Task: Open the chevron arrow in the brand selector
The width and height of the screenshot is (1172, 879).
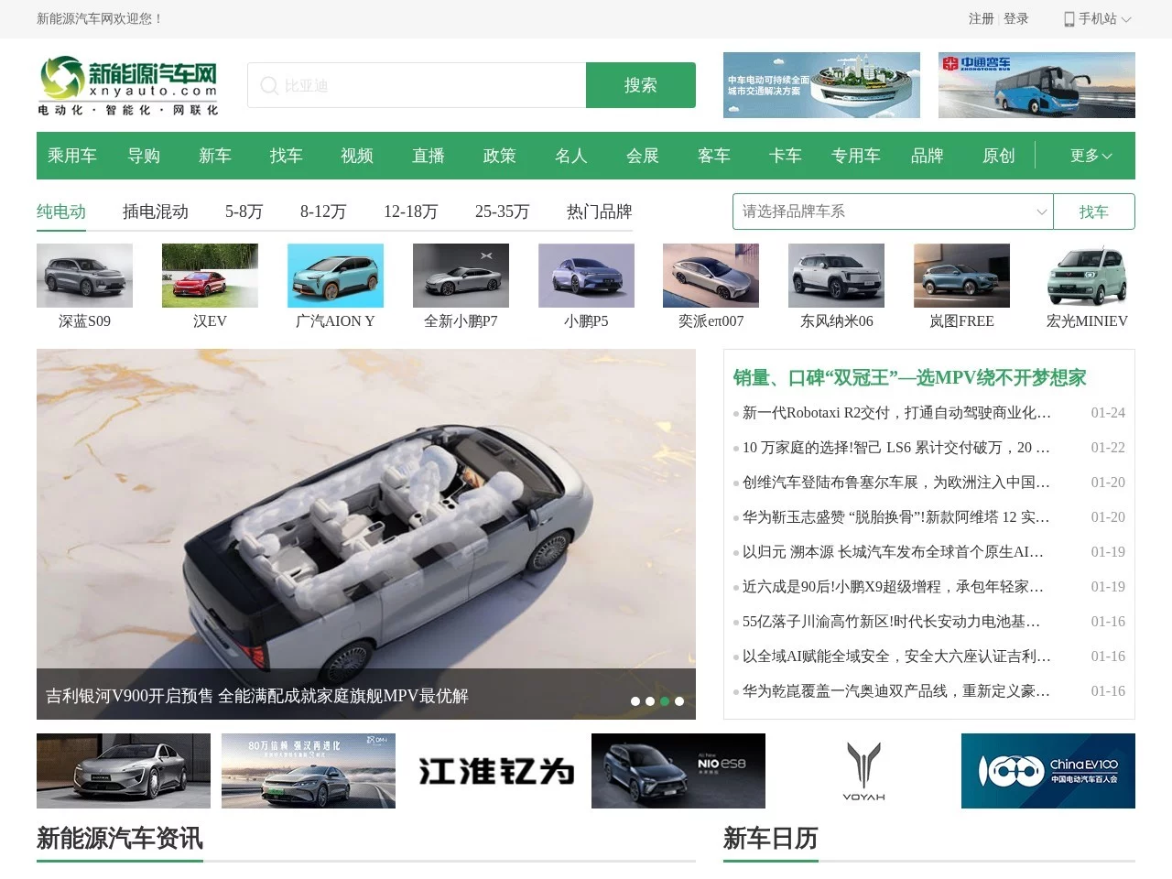Action: (1041, 212)
